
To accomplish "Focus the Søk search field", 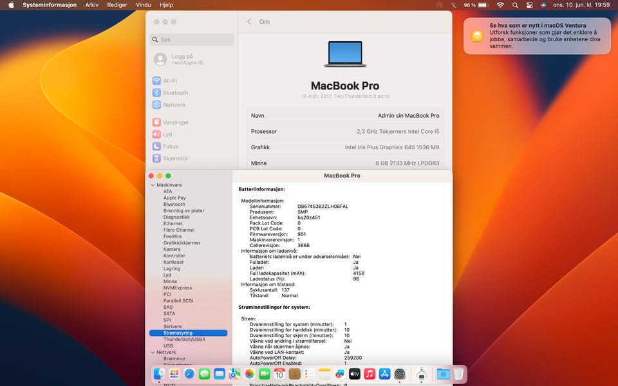I will pyautogui.click(x=192, y=40).
